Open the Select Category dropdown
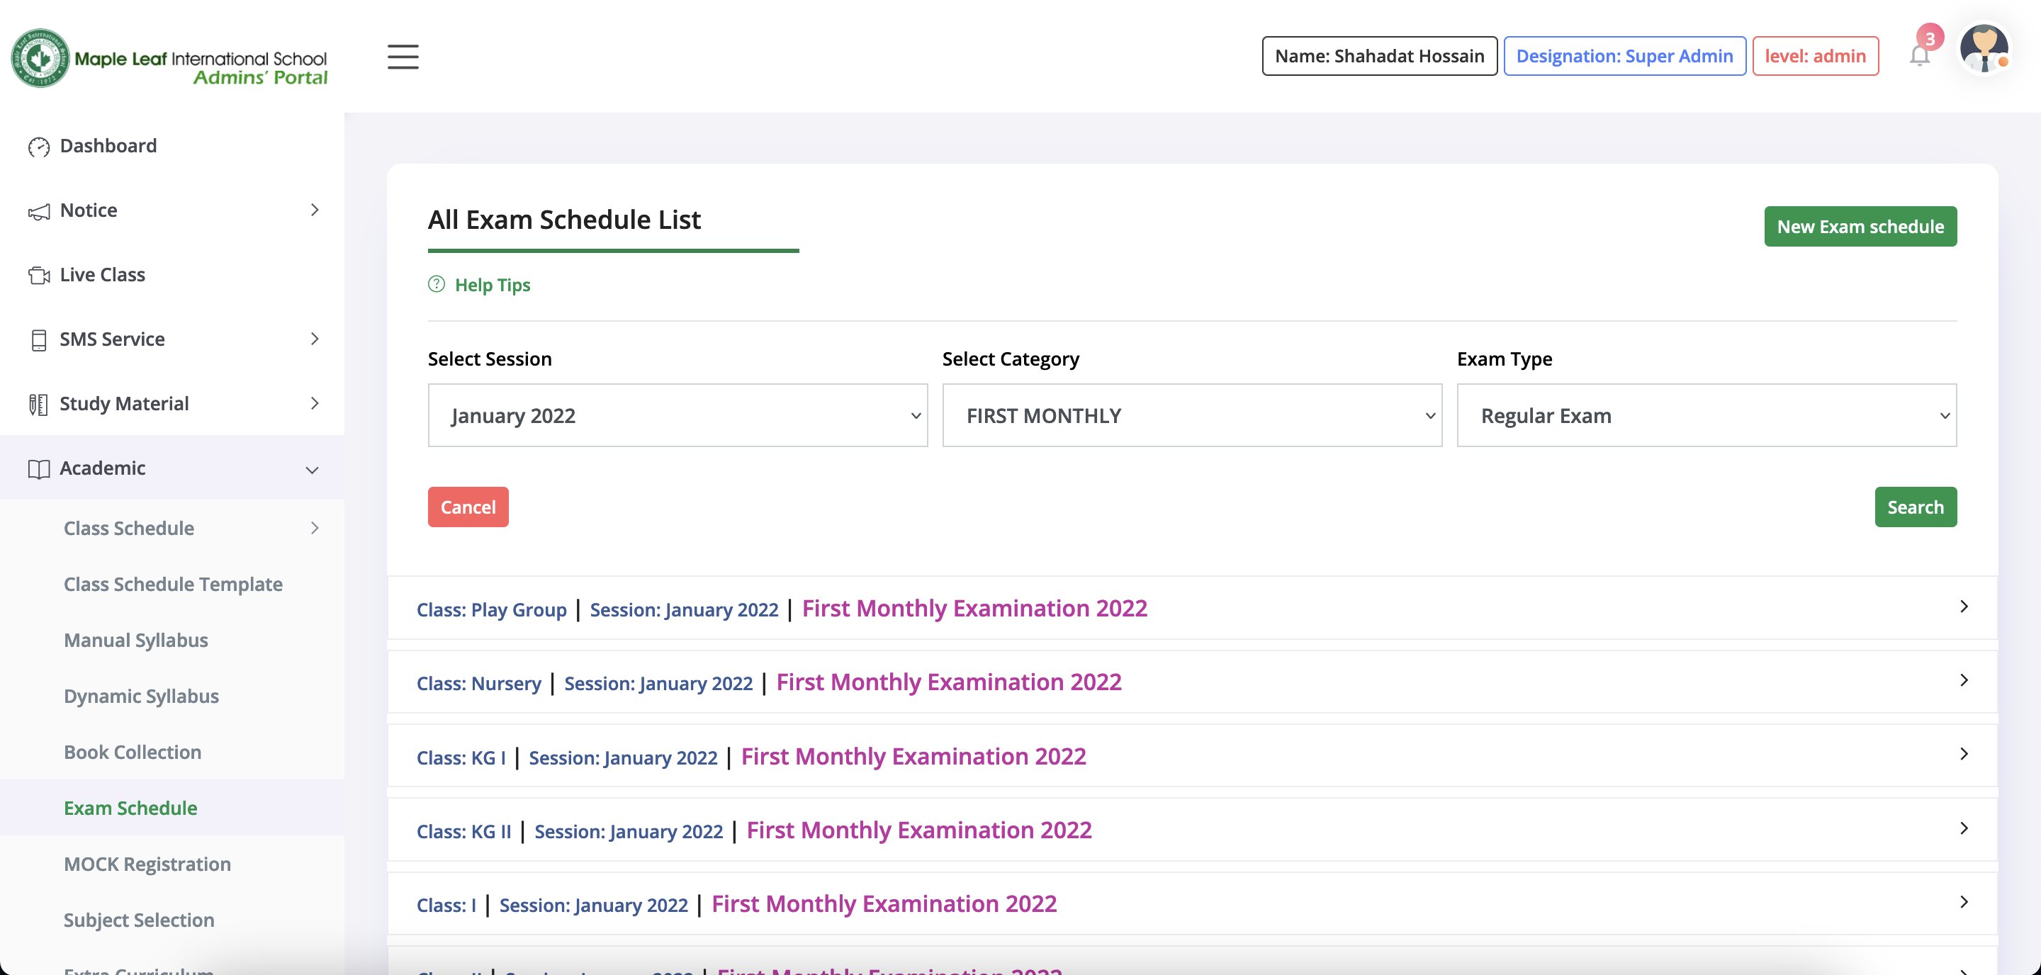The image size is (2041, 975). (x=1191, y=415)
